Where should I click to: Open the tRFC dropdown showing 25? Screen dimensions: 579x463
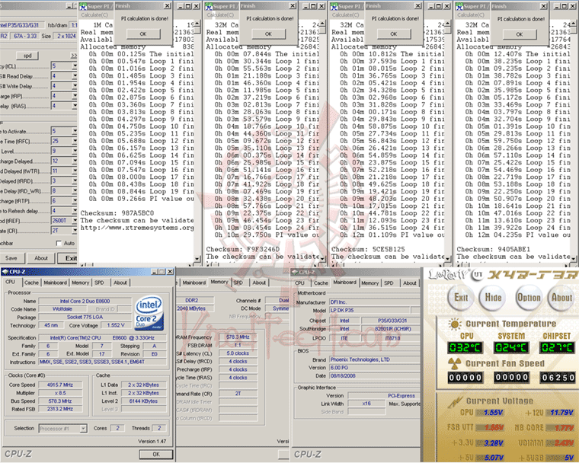click(x=74, y=141)
